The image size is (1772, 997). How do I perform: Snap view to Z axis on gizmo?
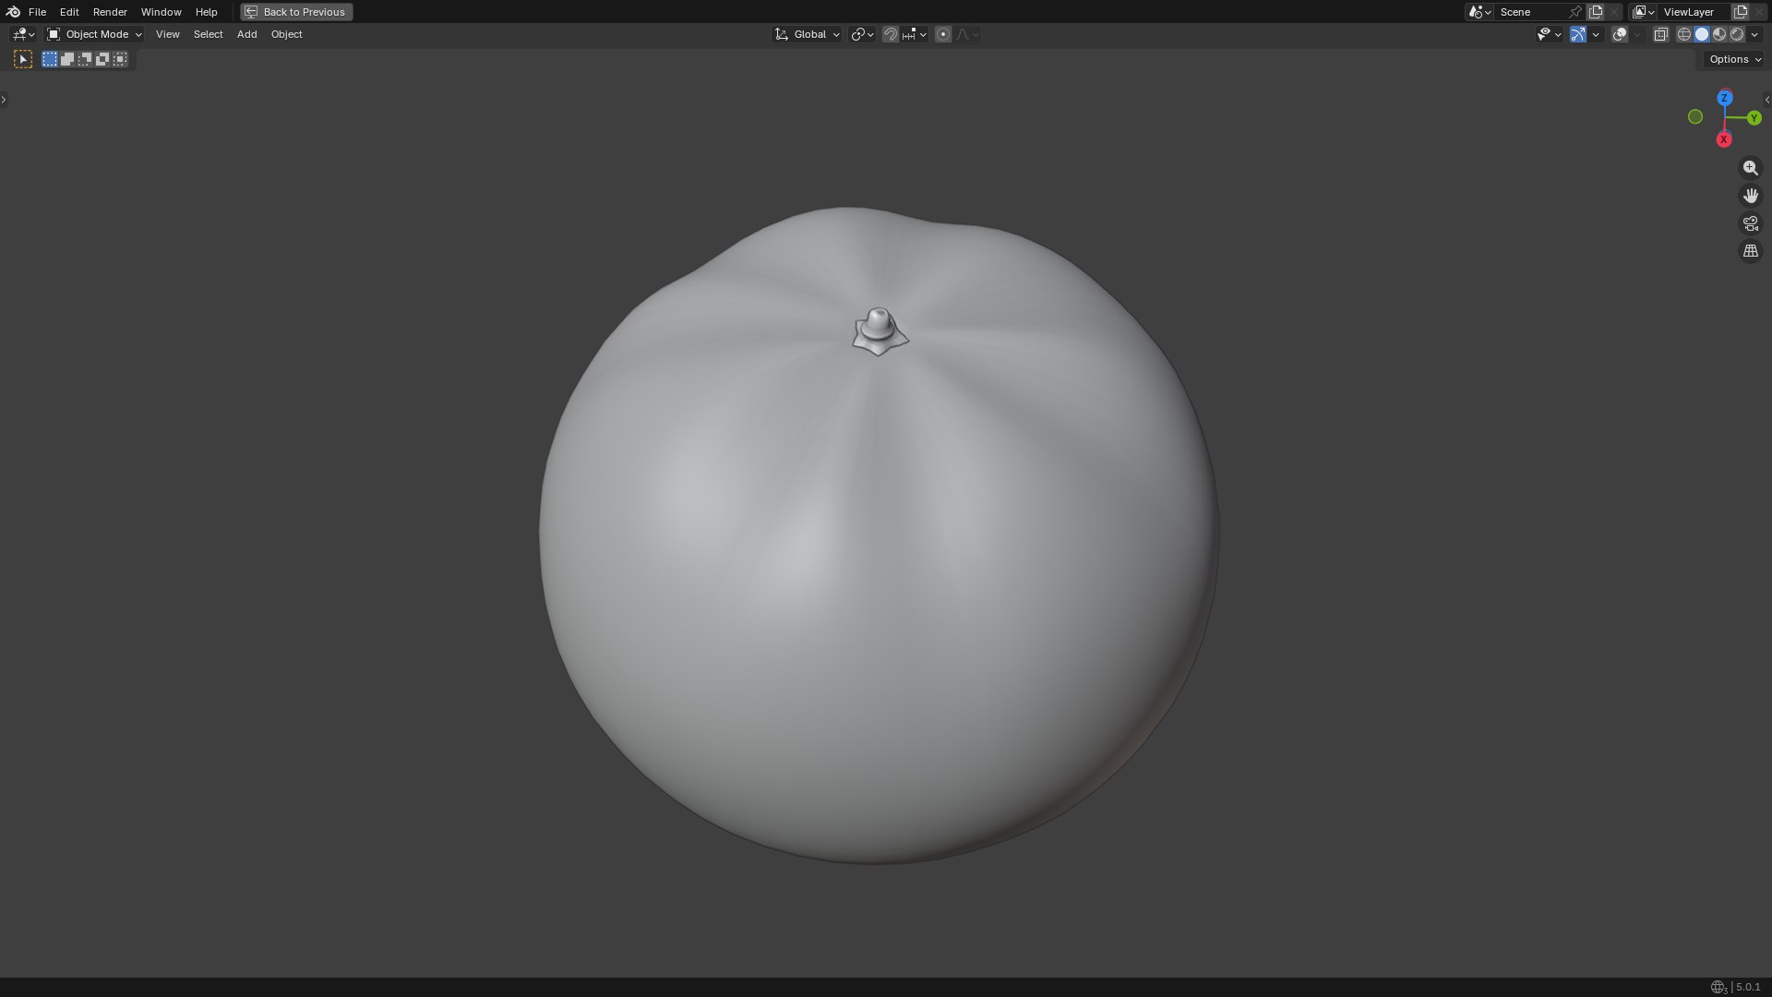click(x=1724, y=98)
